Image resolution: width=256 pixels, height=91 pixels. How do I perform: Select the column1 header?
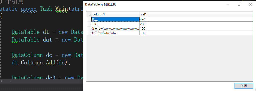point(116,14)
